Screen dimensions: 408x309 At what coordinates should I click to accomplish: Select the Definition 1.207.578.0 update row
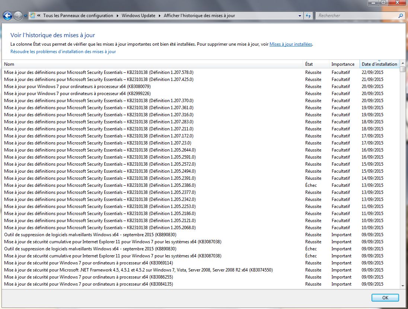click(x=200, y=72)
